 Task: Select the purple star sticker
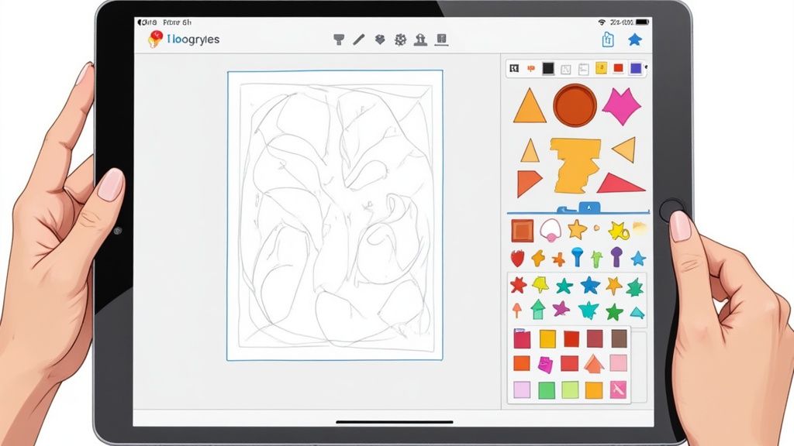pos(561,308)
